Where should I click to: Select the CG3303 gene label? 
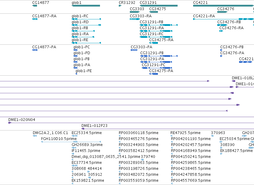137,9
